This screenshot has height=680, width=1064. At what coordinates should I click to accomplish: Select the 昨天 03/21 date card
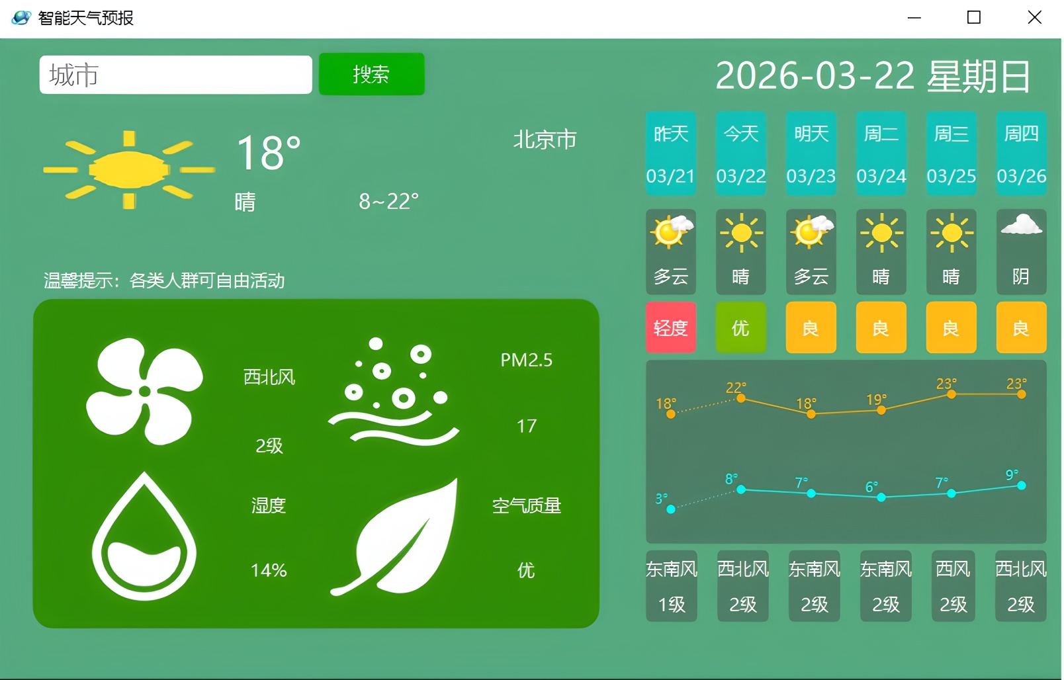click(x=671, y=153)
